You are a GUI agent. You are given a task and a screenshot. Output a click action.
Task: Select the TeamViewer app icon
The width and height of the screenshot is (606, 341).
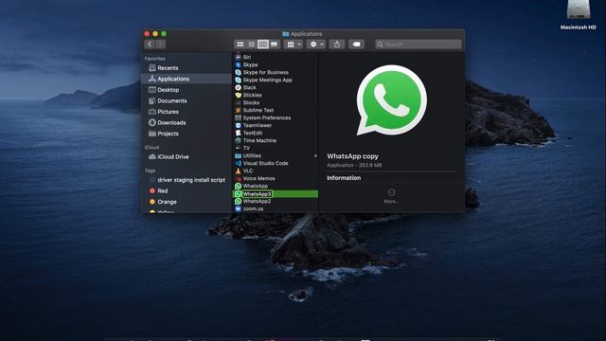coord(238,125)
